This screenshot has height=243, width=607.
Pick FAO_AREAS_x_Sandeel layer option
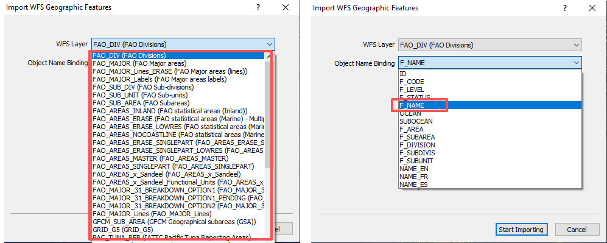[178, 174]
